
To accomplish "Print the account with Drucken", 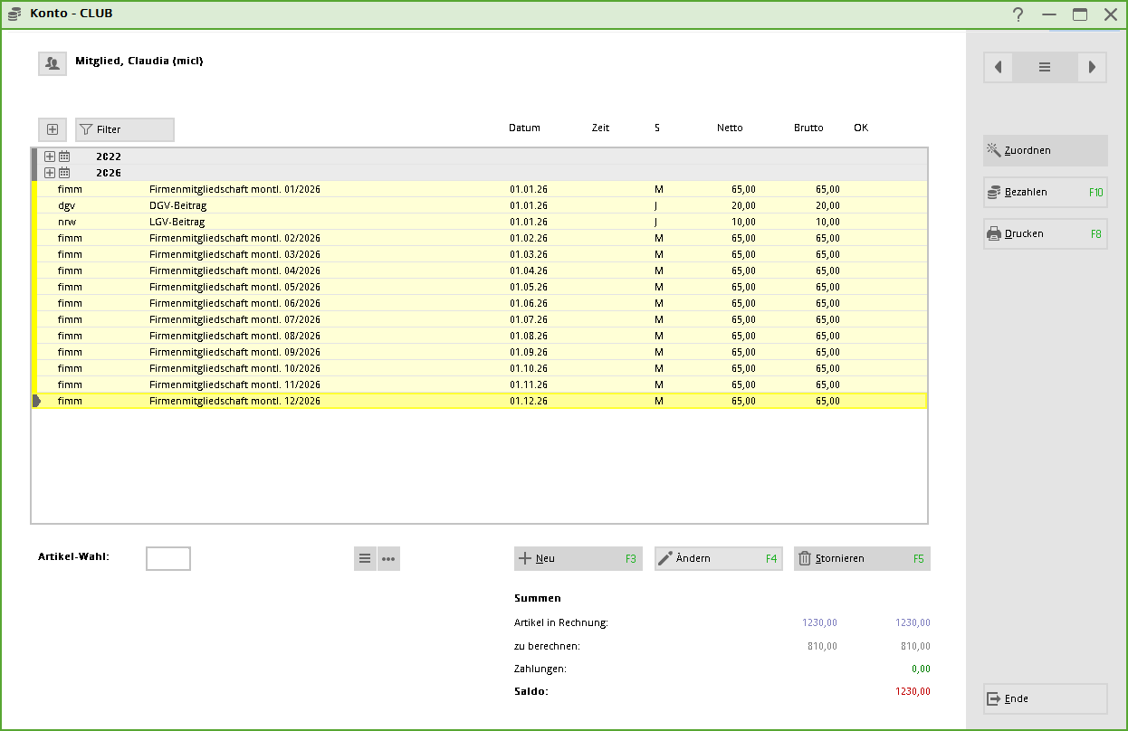I will pos(1045,233).
